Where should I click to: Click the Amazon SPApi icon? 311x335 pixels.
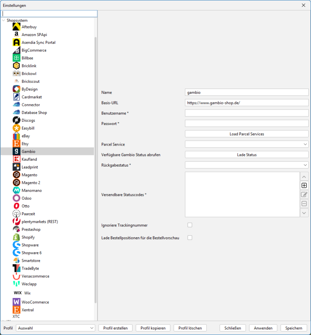click(x=16, y=34)
